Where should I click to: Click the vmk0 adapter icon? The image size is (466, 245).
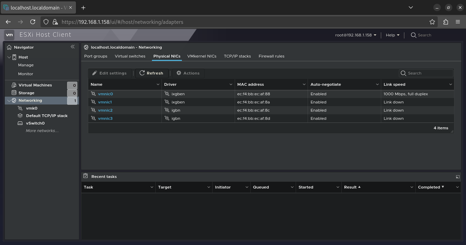click(20, 108)
